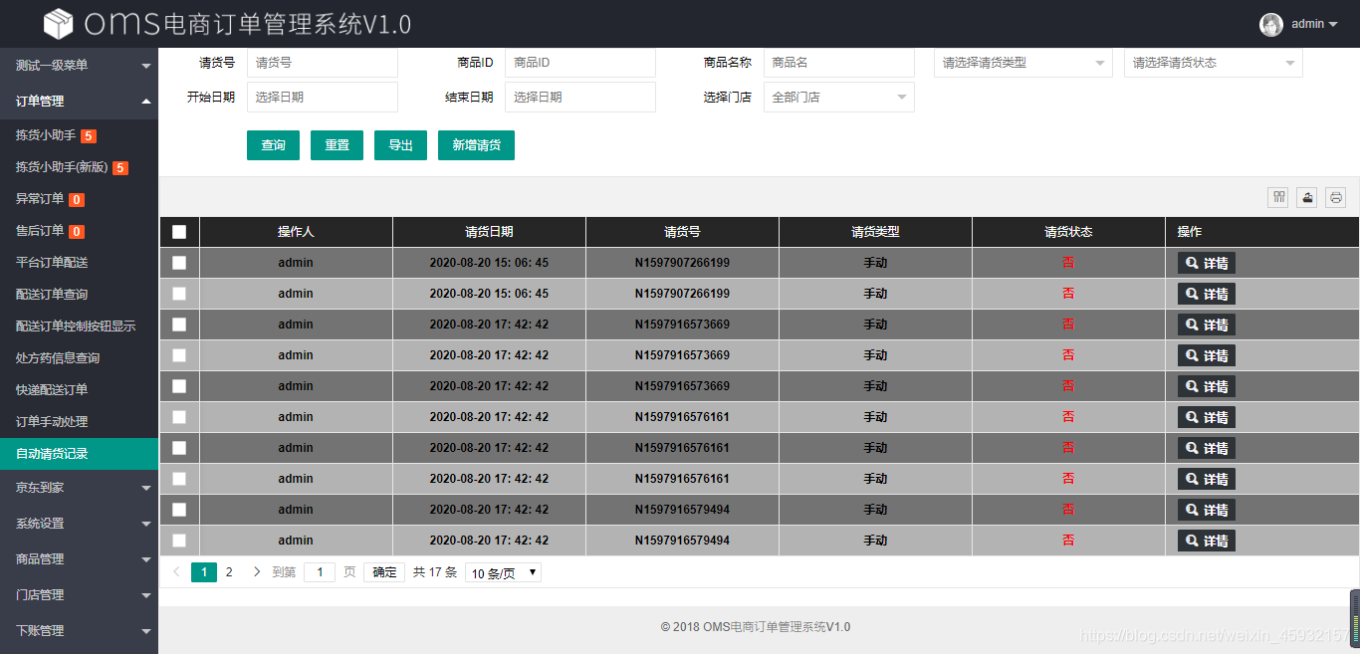This screenshot has width=1360, height=654.
Task: Expand the 下账管理 sidebar menu
Action: [x=79, y=631]
